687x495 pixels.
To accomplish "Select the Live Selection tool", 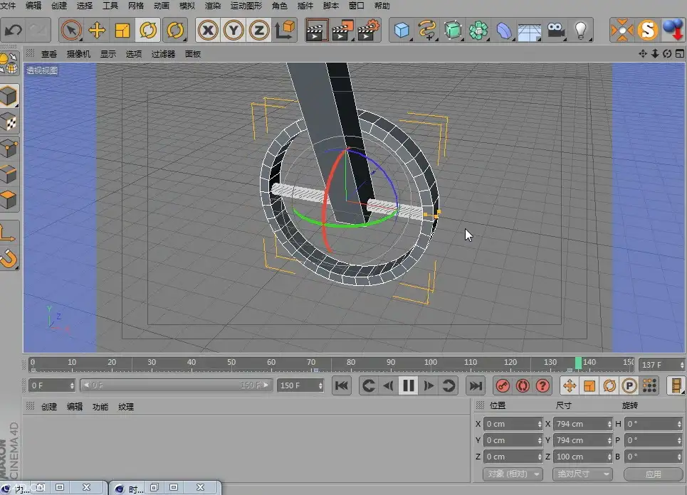I will [71, 30].
